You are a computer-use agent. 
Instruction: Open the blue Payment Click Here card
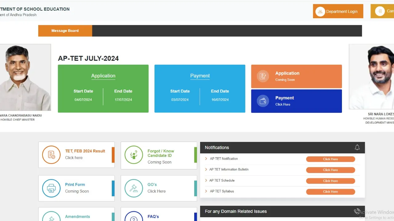[x=296, y=101]
